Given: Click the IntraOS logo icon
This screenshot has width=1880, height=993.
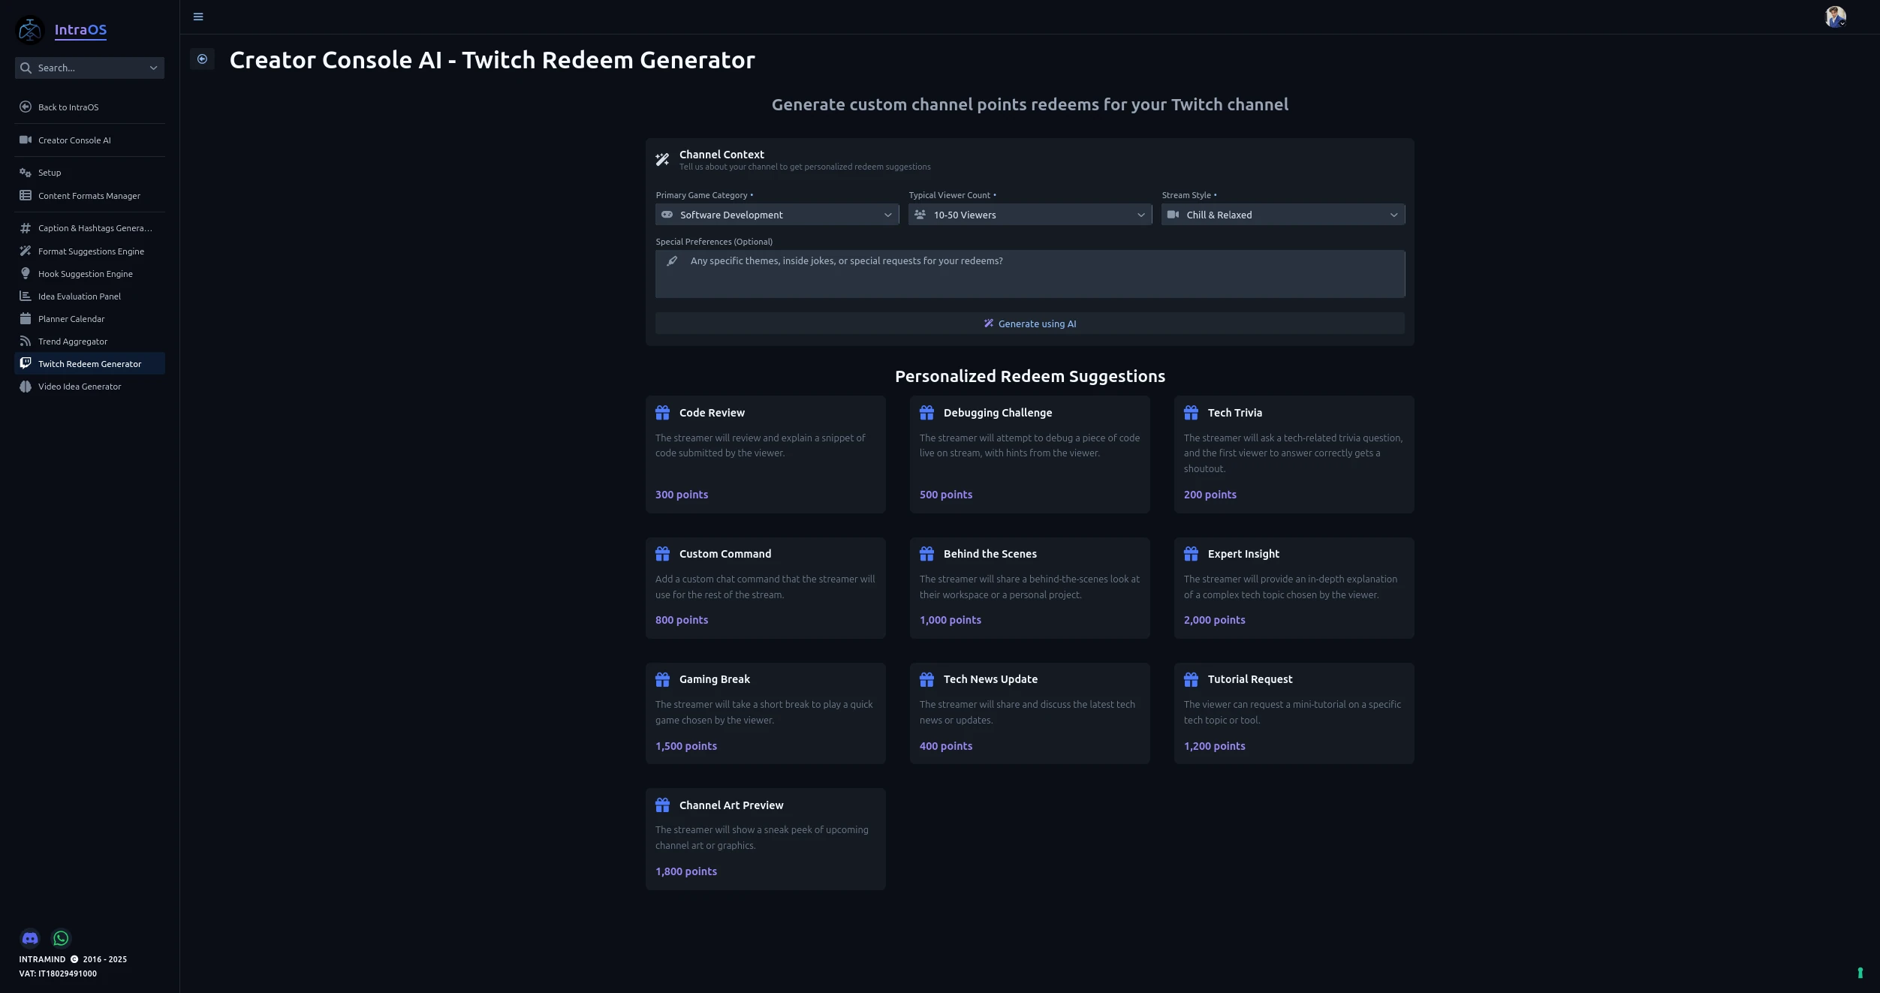Looking at the screenshot, I should [x=30, y=30].
